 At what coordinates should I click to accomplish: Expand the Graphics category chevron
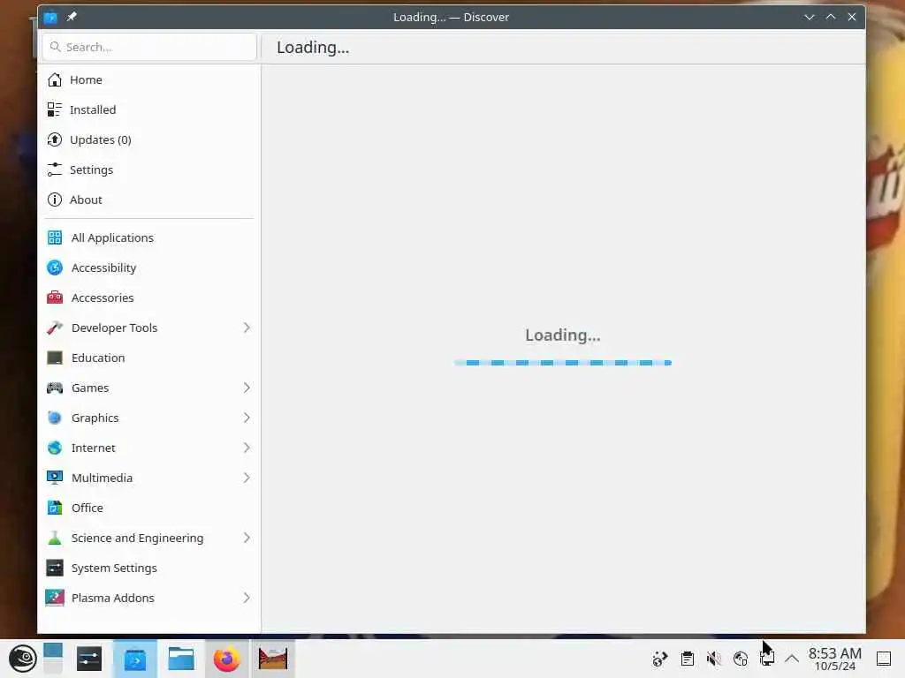point(247,418)
